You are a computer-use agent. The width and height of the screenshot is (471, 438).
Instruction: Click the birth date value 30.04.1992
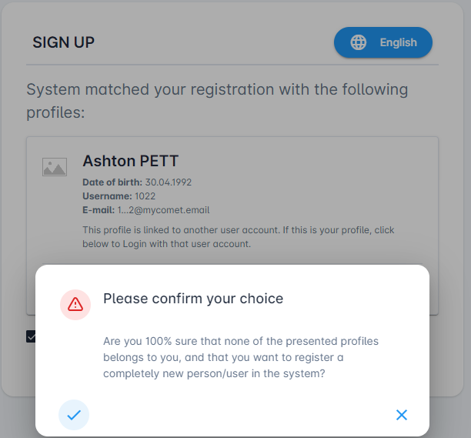pyautogui.click(x=169, y=182)
